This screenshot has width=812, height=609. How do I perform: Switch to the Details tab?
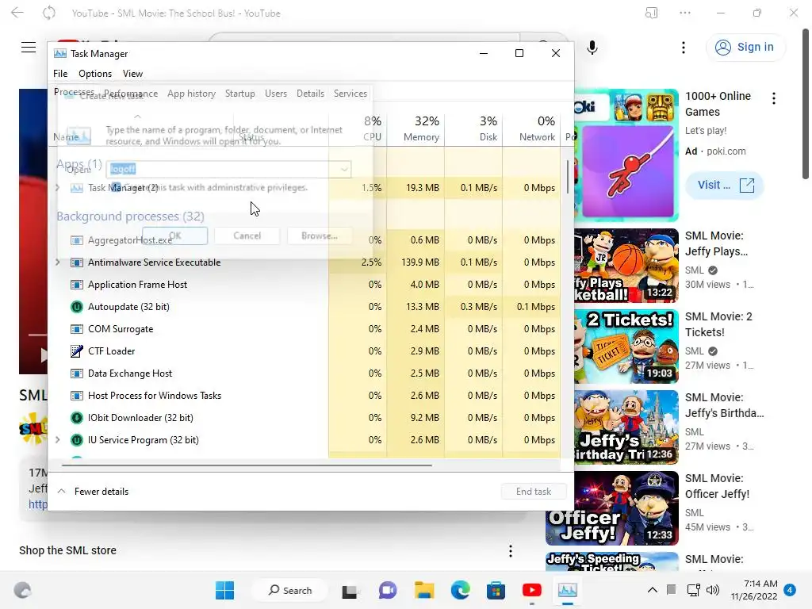tap(310, 94)
